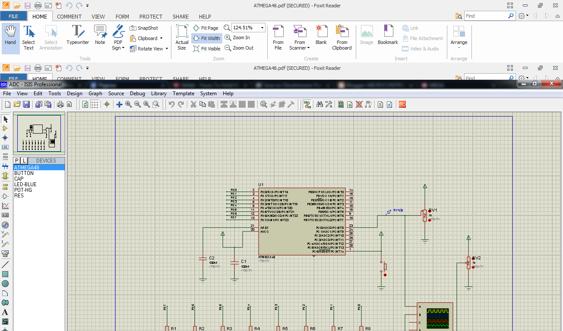
Task: Open the Graph mode tool
Action: point(5,206)
